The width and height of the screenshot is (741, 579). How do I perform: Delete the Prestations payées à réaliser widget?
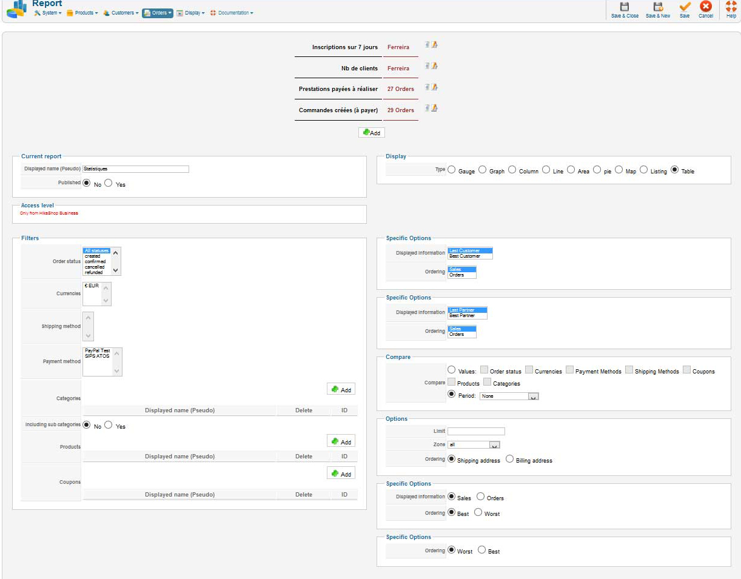click(x=427, y=87)
